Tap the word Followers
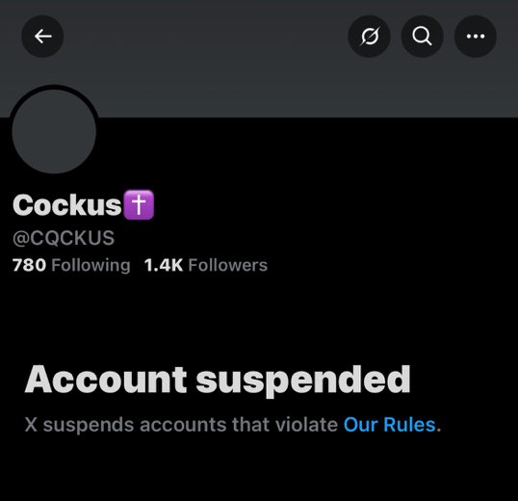This screenshot has width=518, height=501. (228, 265)
